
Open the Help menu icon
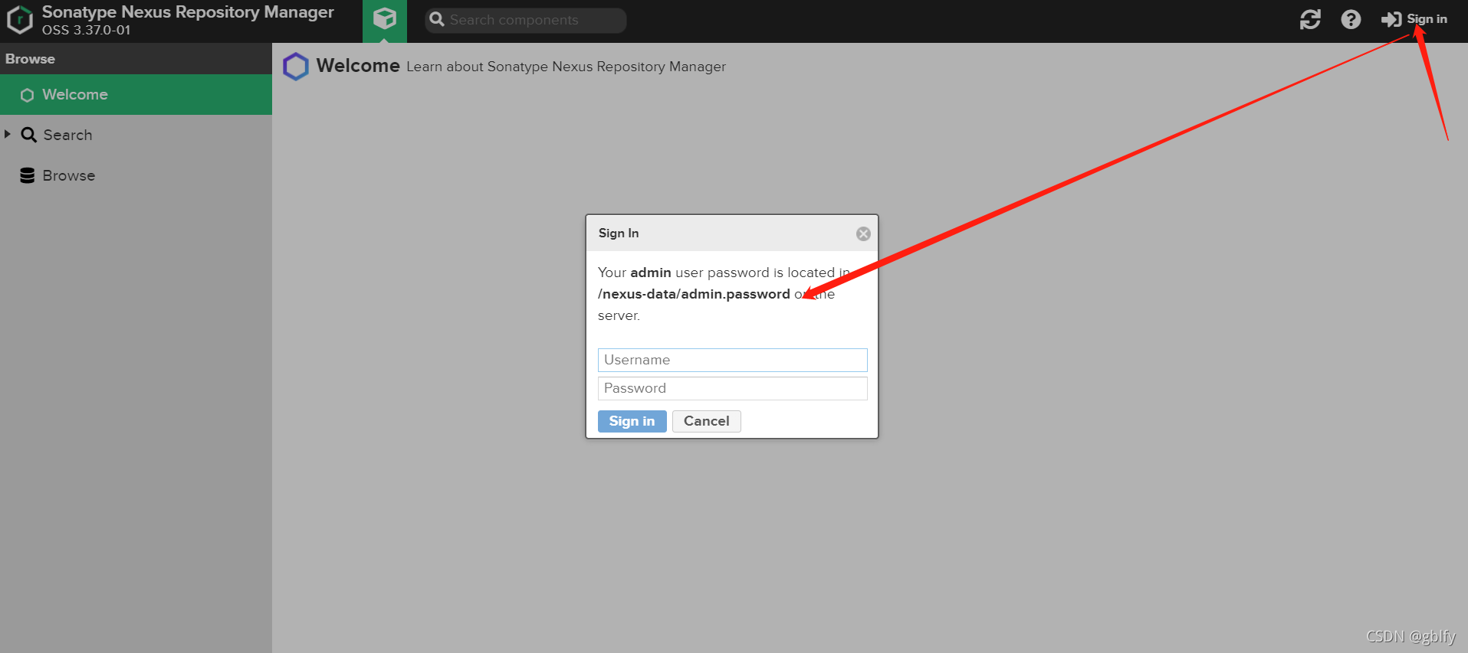1351,19
